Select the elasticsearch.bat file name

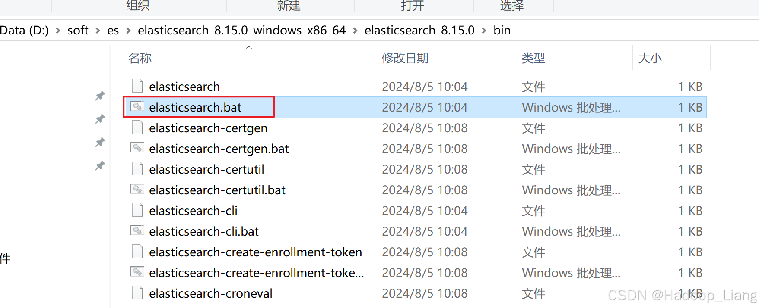point(195,107)
